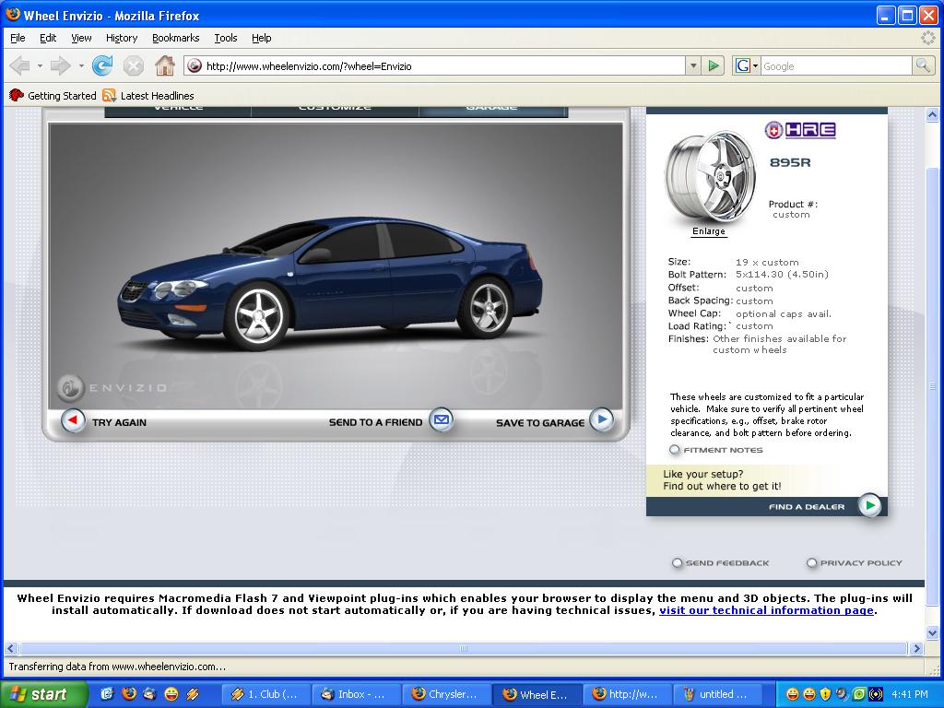944x708 pixels.
Task: Click the HRE 895R wheel thumbnail
Action: click(x=710, y=177)
